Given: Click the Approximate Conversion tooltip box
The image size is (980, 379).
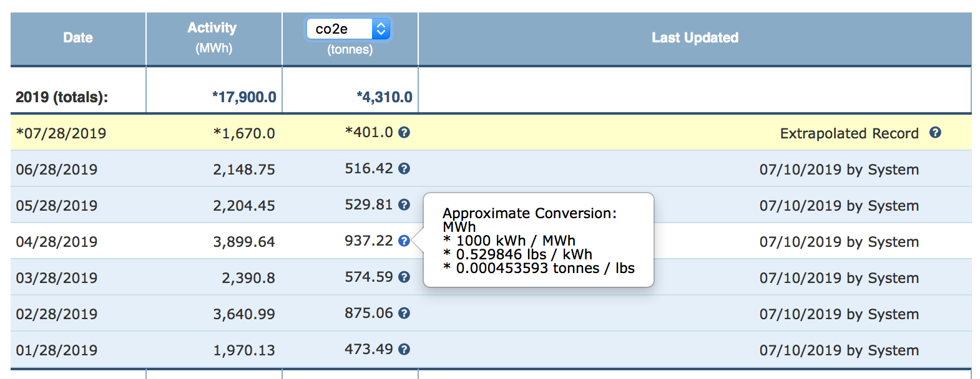Looking at the screenshot, I should 538,240.
